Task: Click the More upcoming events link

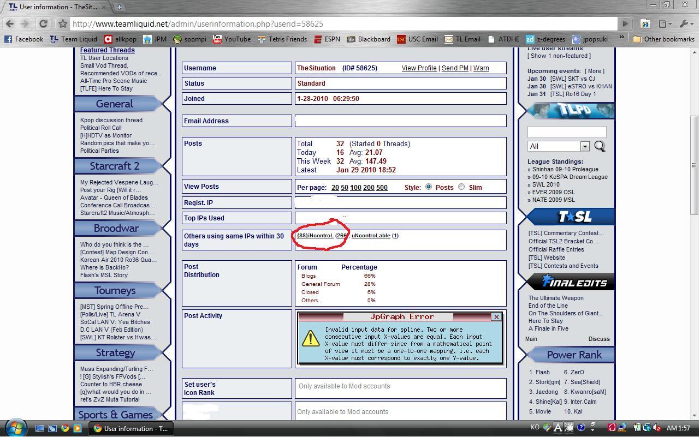Action: pos(595,71)
